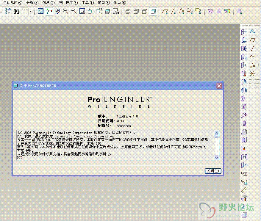
Task: Click the copyright text scrollbar up arrow
Action: pos(216,133)
